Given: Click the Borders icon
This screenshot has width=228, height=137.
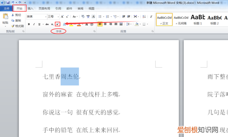Looking at the screenshot, I should tap(144, 24).
